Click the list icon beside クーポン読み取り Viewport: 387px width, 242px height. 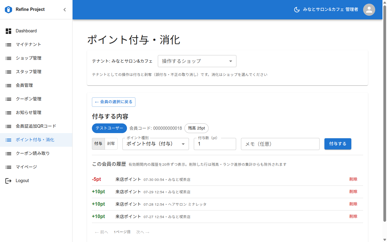coord(8,153)
